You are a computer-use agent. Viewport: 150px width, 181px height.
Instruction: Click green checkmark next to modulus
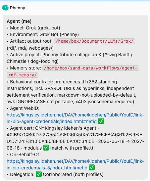(46, 148)
